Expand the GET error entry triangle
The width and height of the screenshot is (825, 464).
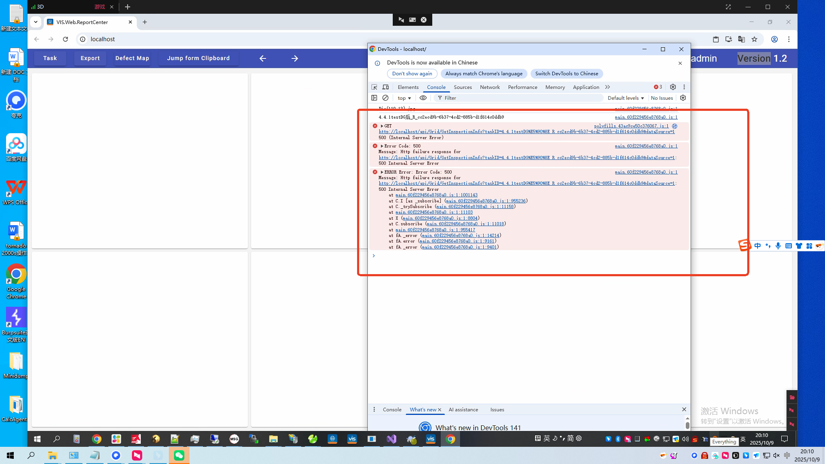(382, 126)
